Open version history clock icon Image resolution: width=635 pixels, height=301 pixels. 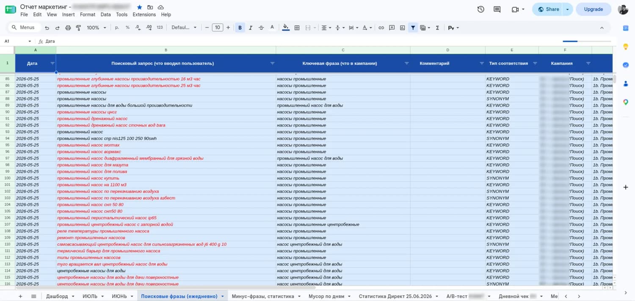[x=480, y=9]
